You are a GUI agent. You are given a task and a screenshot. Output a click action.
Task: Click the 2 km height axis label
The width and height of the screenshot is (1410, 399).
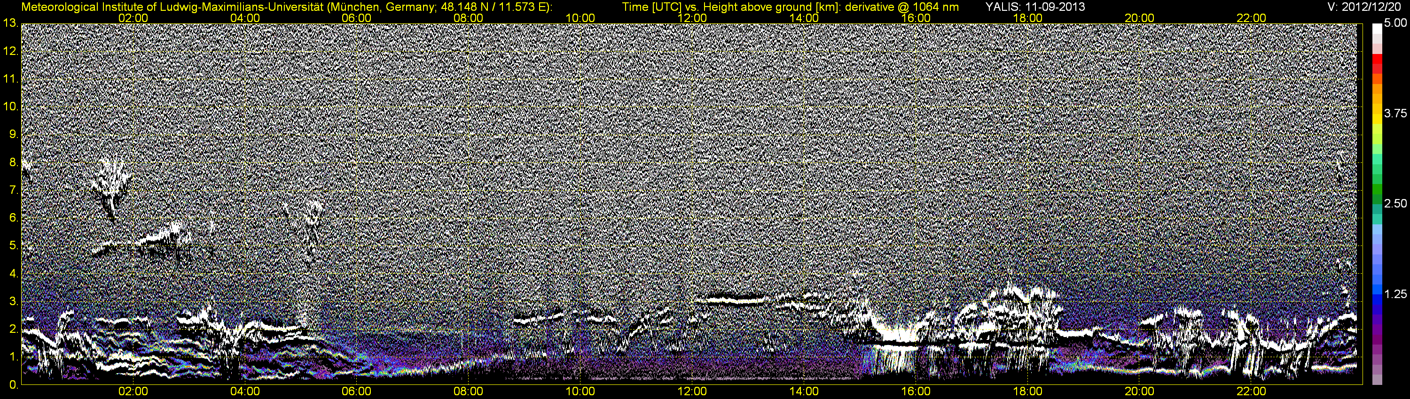pos(13,329)
